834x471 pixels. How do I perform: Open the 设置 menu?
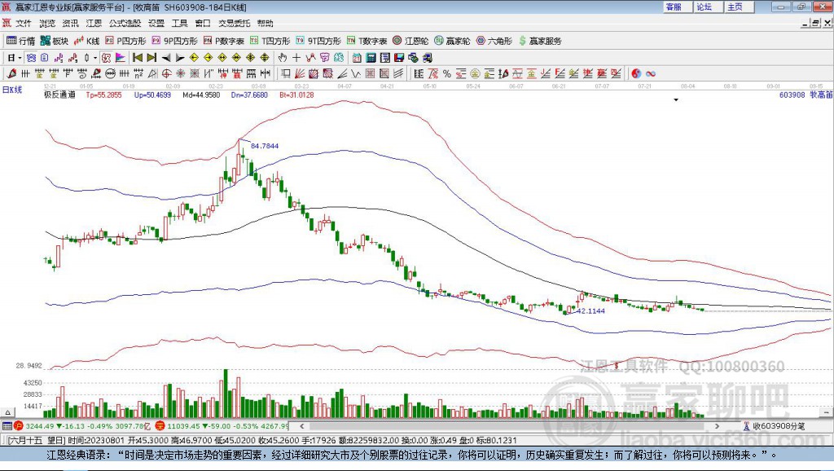(x=156, y=23)
